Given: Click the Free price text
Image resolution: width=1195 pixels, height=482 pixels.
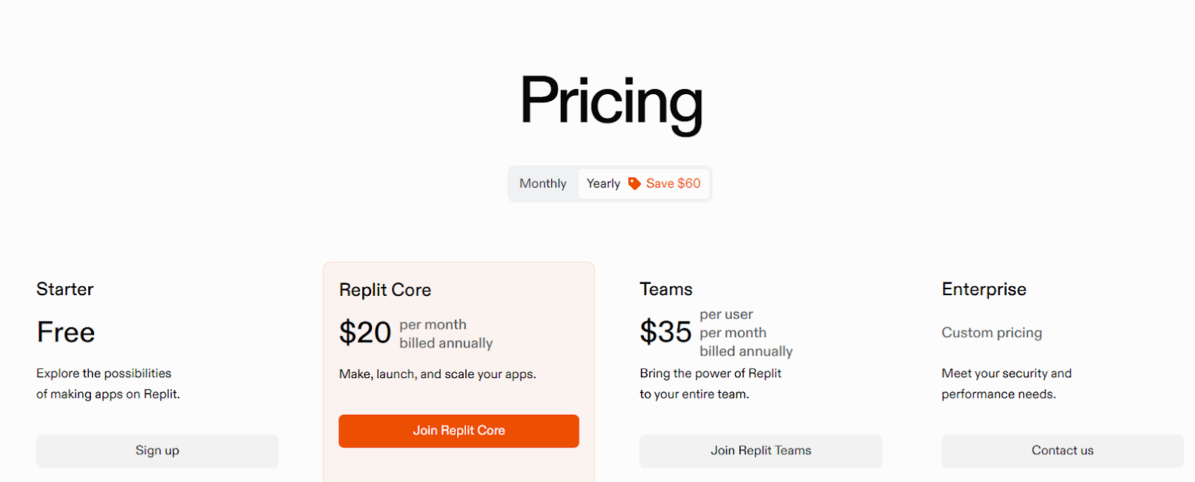Looking at the screenshot, I should (66, 333).
